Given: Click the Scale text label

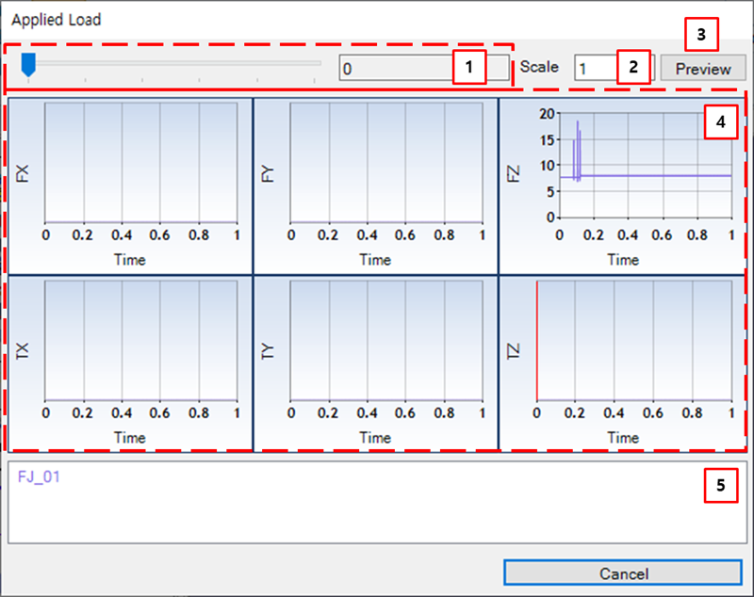Looking at the screenshot, I should [539, 67].
